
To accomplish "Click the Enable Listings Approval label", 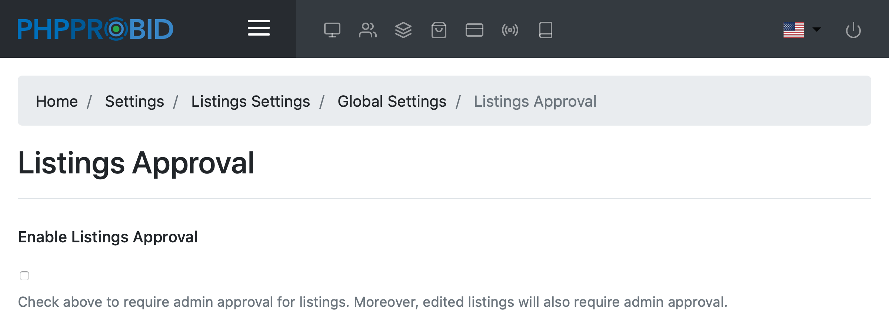I will 108,237.
